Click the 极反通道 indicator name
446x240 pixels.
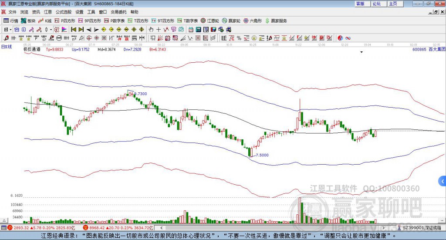32,49
